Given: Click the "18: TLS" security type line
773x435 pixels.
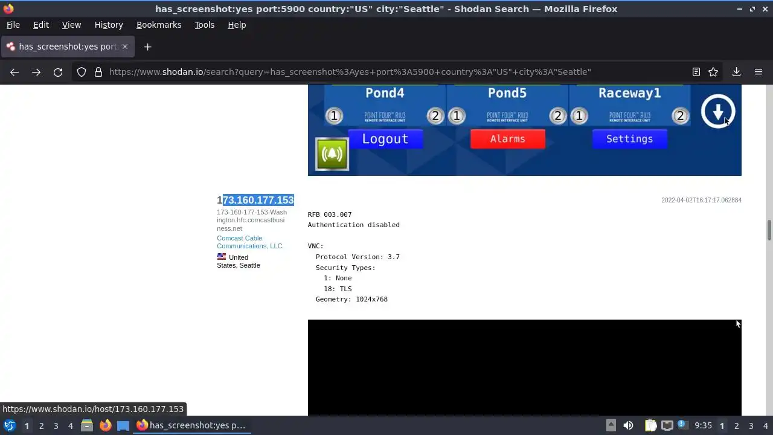Looking at the screenshot, I should tap(338, 289).
